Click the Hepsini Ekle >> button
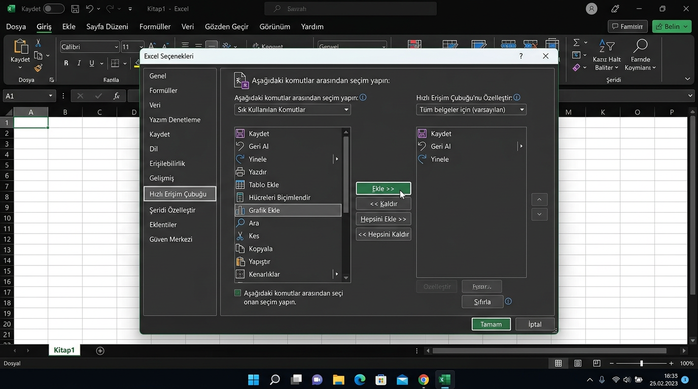The image size is (698, 389). (x=383, y=219)
